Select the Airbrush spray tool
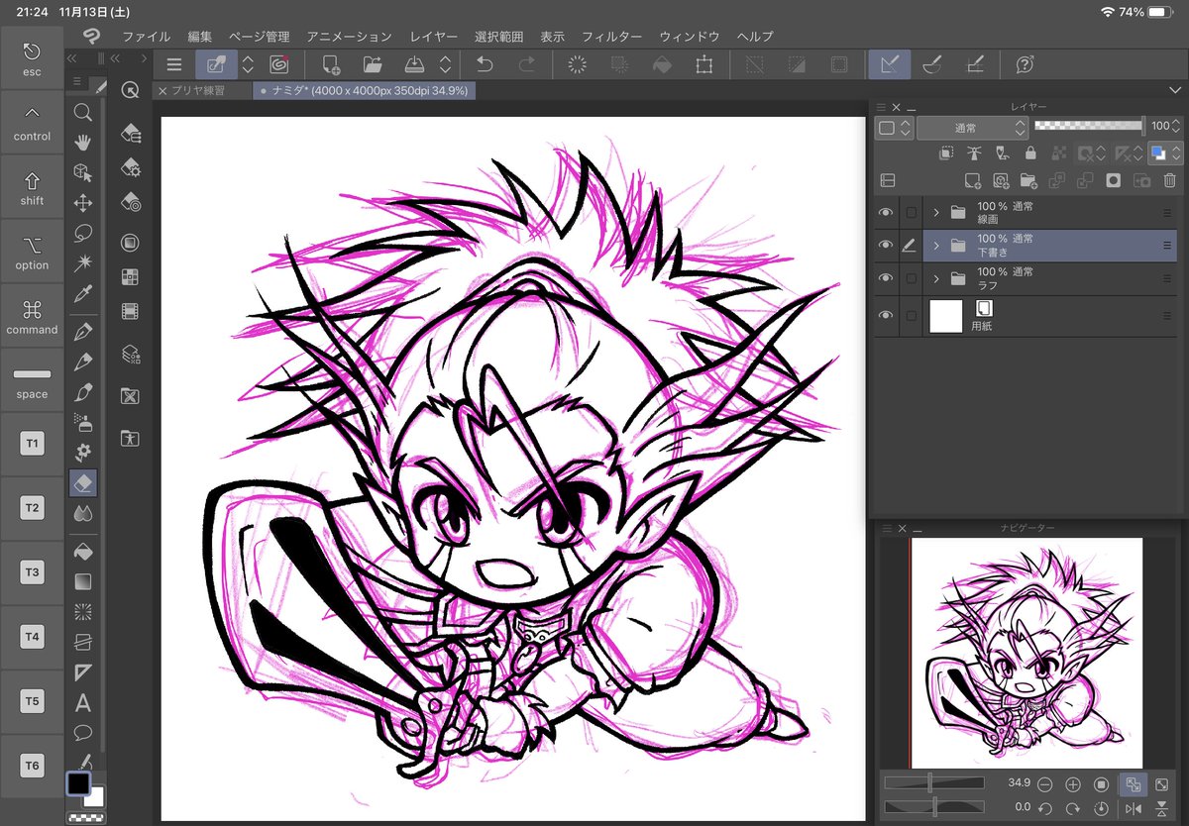Screen dimensions: 1189x826 point(83,423)
